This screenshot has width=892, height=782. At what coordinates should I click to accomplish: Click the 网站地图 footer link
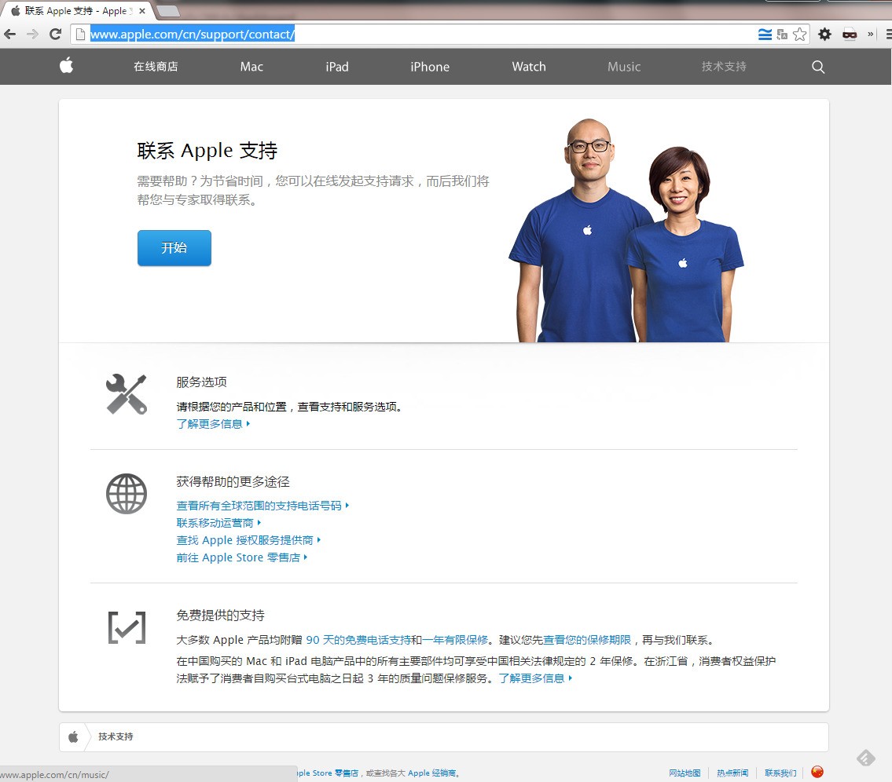point(684,772)
